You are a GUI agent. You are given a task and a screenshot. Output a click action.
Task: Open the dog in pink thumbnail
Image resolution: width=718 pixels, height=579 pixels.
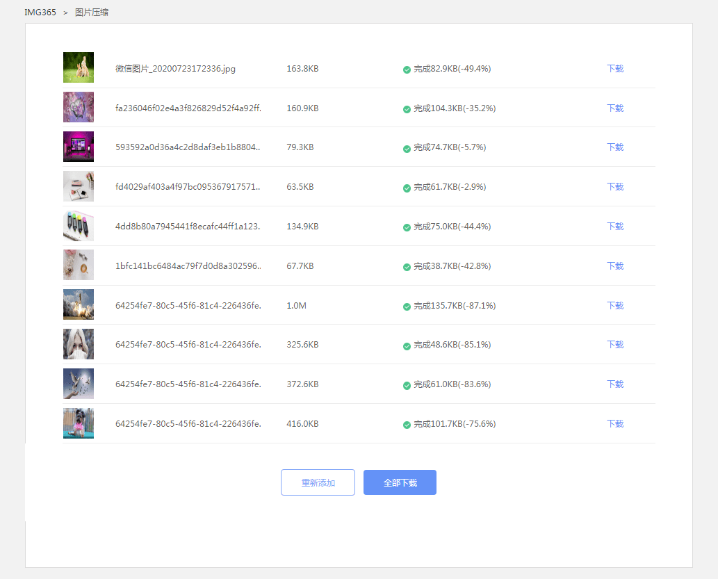coord(79,423)
